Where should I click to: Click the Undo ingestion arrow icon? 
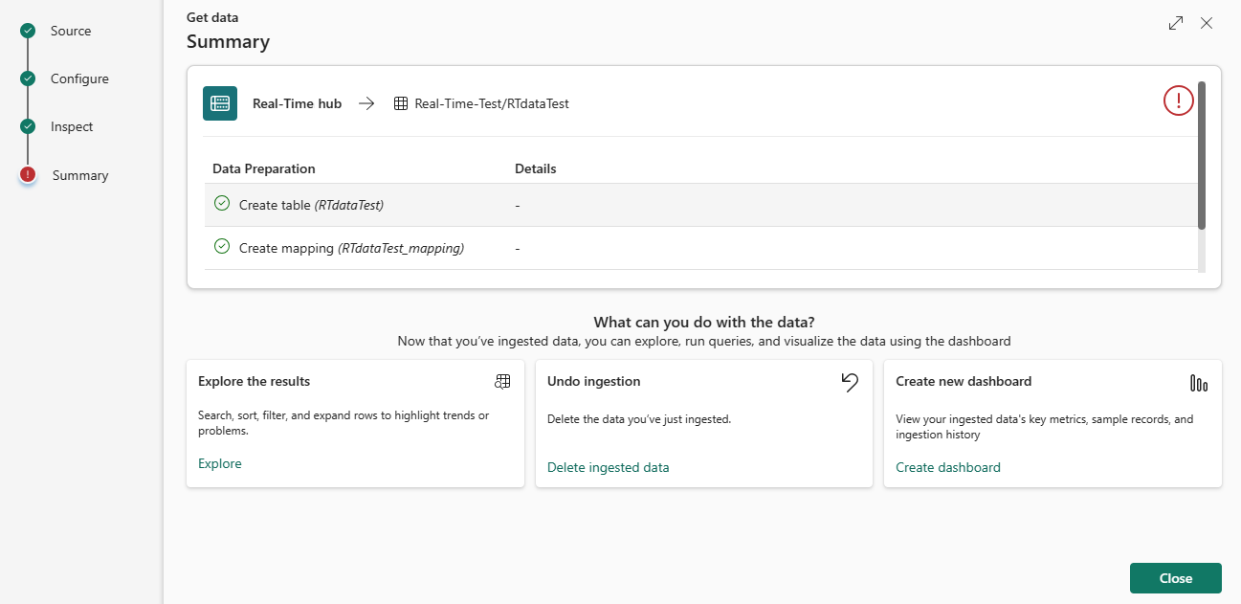point(850,383)
